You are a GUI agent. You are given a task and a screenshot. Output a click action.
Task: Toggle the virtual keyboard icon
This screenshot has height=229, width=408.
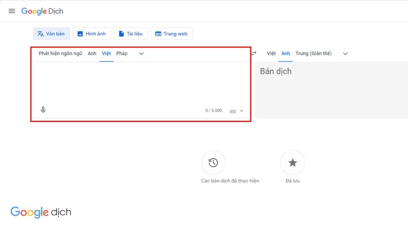[233, 111]
